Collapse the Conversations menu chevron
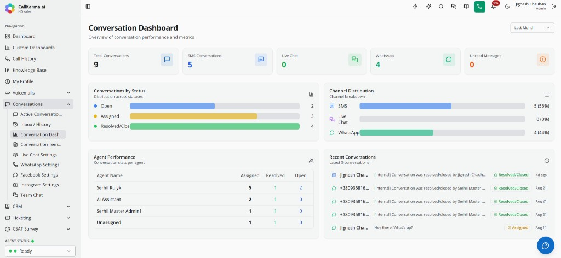Screen dimensions: 561x258 (68, 104)
